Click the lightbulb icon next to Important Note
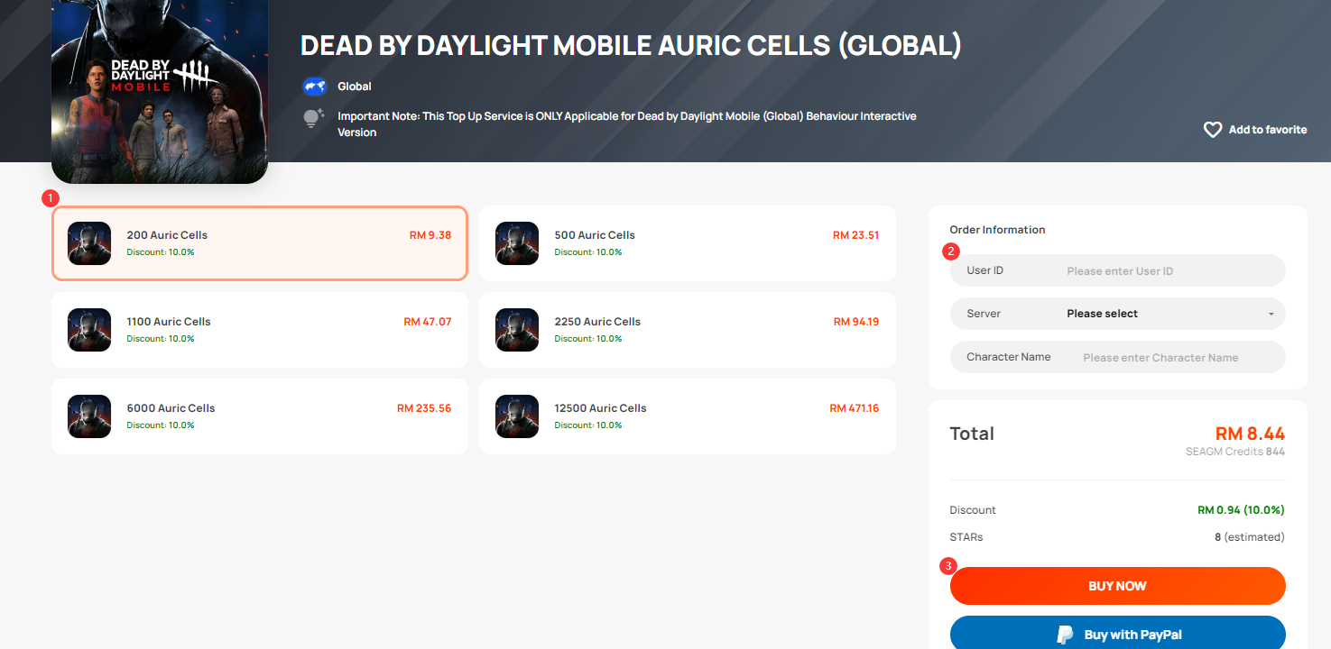The width and height of the screenshot is (1331, 649). tap(313, 118)
